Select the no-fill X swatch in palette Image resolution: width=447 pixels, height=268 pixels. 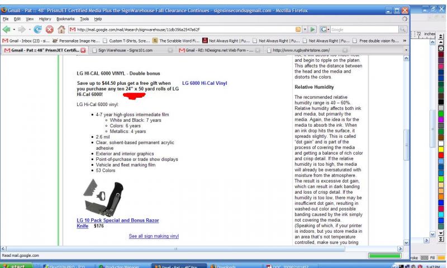pyautogui.click(x=441, y=49)
